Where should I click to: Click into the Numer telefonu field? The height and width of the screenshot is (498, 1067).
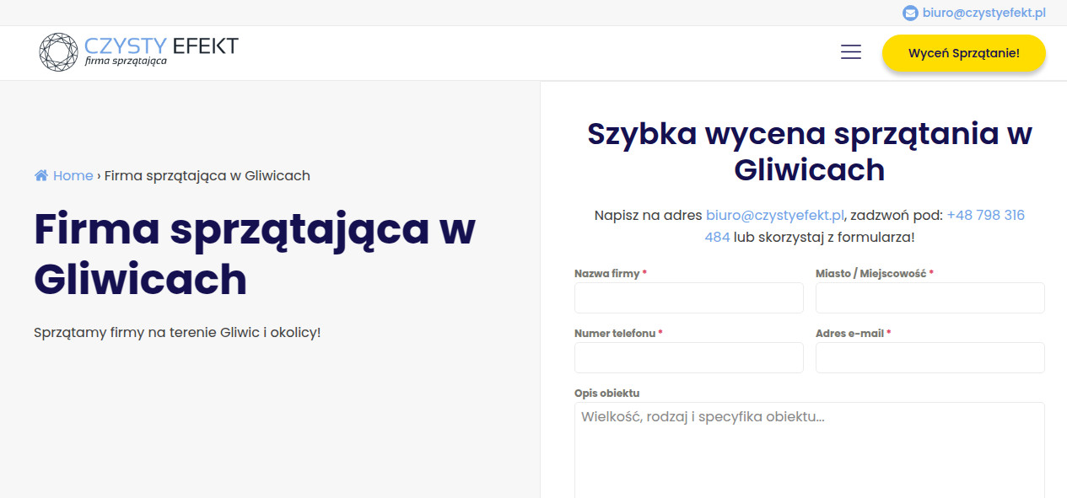pos(688,357)
